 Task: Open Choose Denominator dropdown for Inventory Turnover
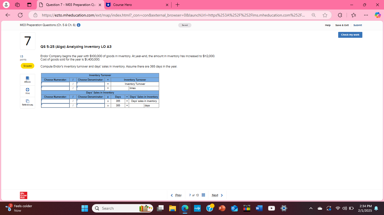[91, 84]
